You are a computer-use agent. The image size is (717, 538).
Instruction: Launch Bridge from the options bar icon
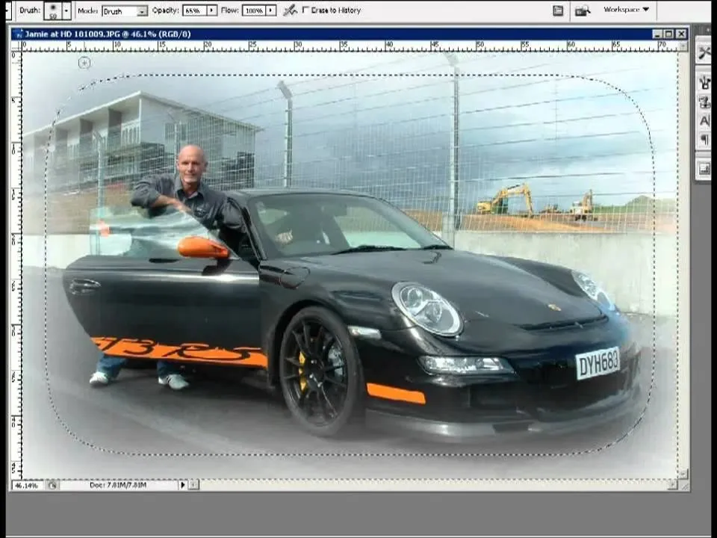pos(582,10)
